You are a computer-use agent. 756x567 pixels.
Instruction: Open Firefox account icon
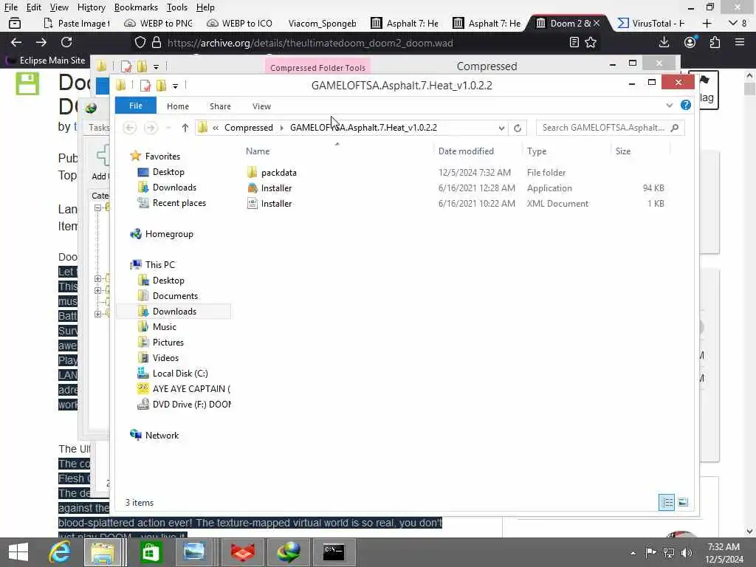pos(690,42)
